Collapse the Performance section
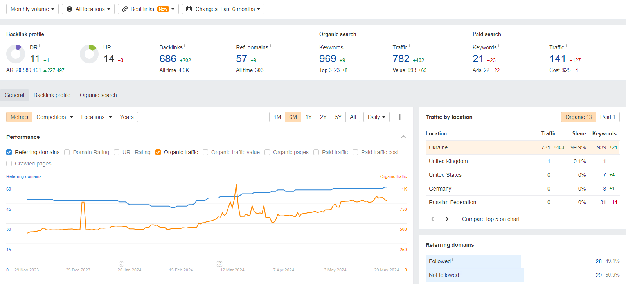This screenshot has height=284, width=626. (403, 137)
